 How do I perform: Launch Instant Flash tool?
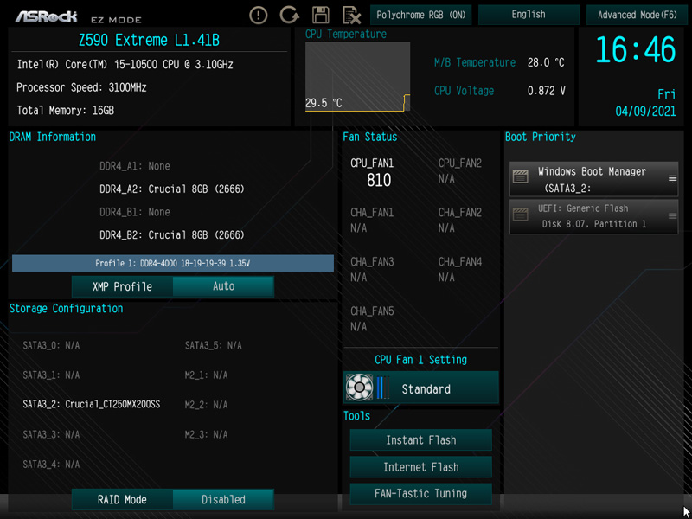(x=421, y=440)
